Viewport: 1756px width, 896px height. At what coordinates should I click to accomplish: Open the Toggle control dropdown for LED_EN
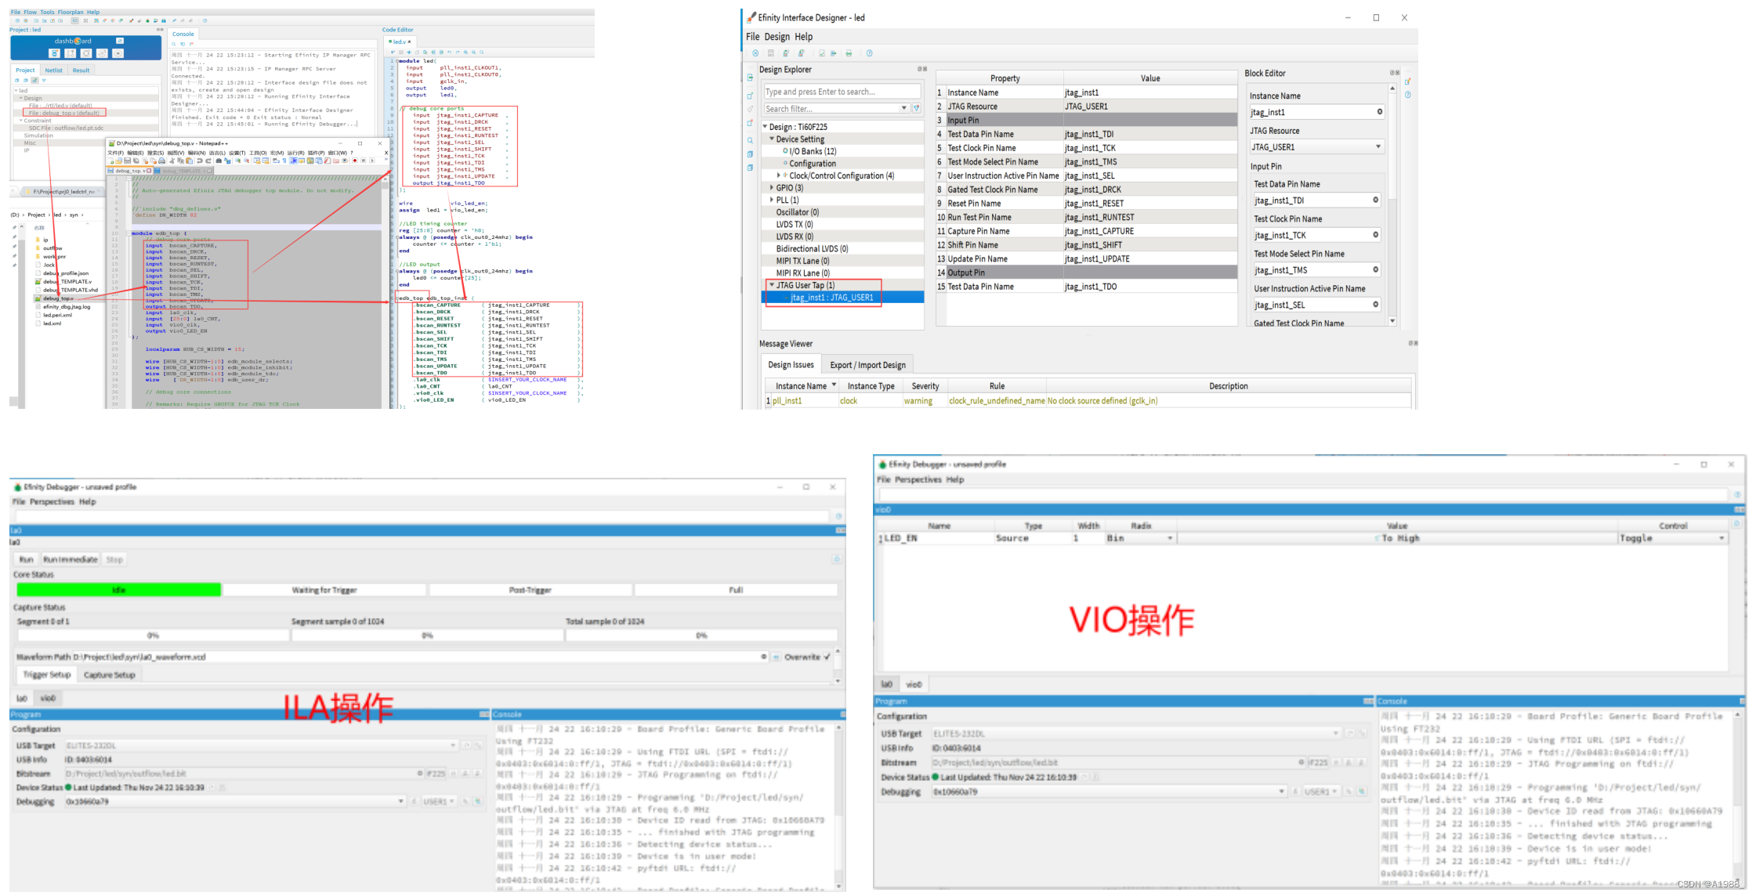tap(1722, 538)
